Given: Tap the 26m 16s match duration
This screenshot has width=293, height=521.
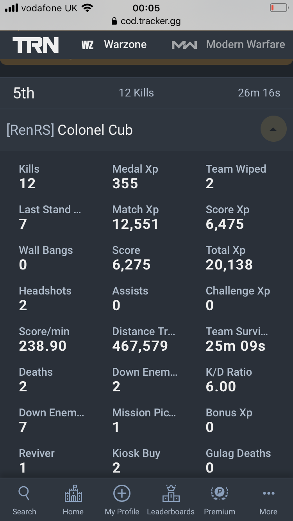Looking at the screenshot, I should 259,93.
